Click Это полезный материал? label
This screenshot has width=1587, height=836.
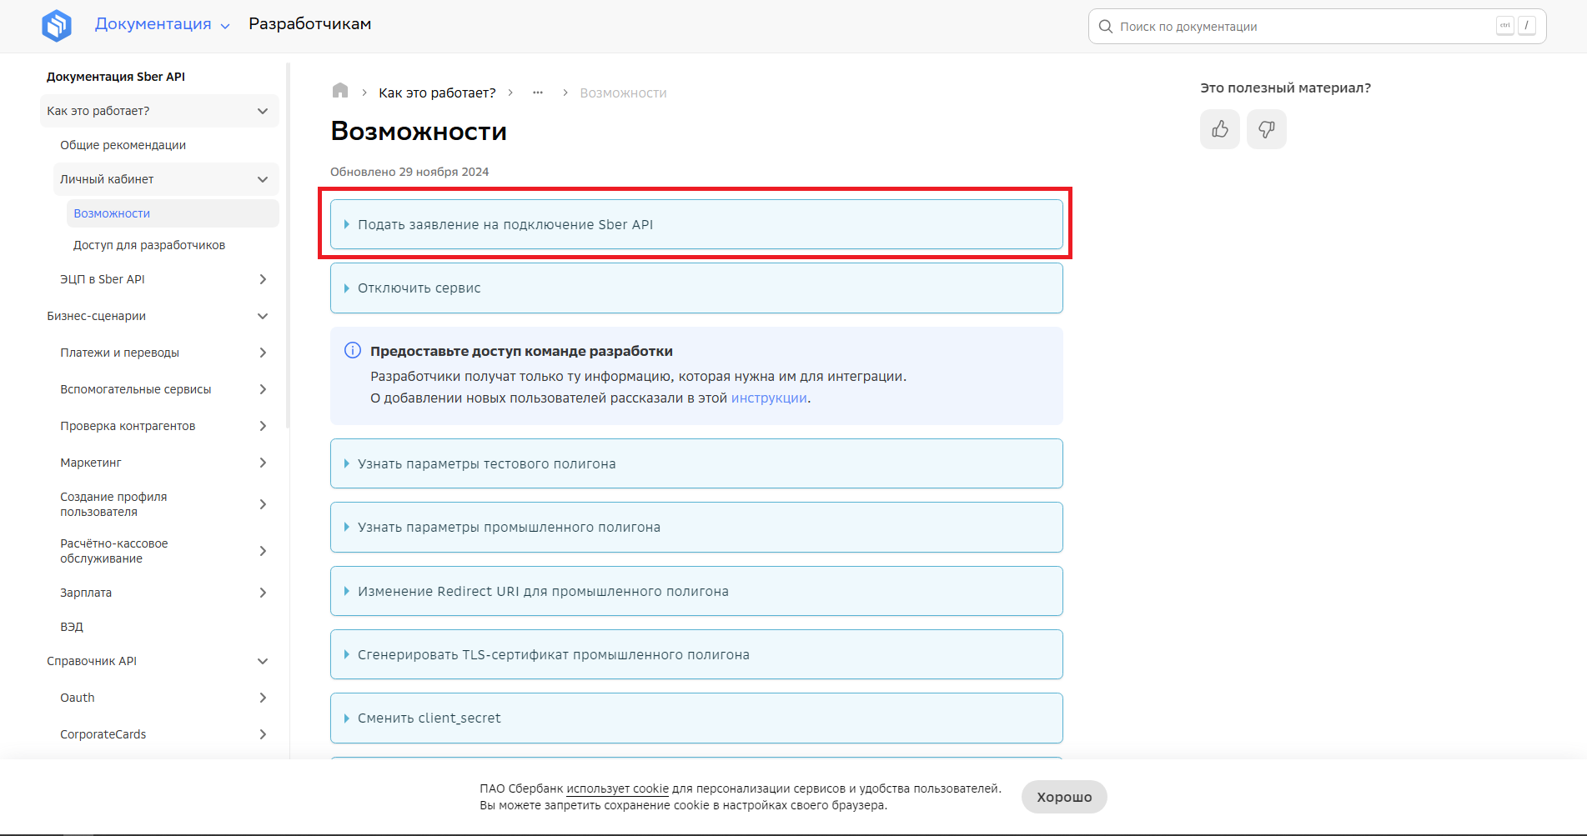point(1285,88)
